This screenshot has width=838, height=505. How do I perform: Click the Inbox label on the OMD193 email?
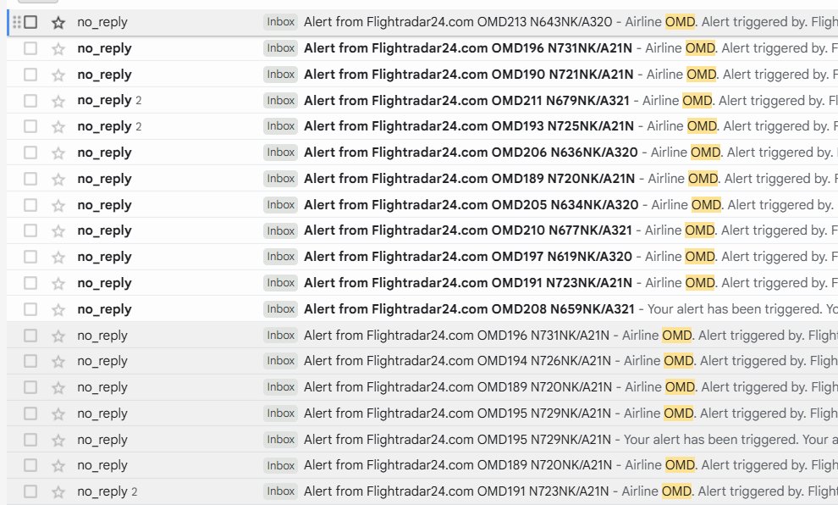(280, 126)
